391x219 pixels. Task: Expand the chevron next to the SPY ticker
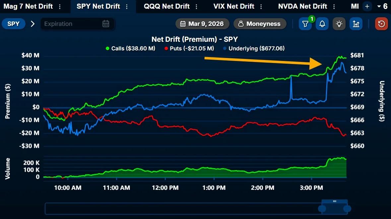tap(32, 24)
